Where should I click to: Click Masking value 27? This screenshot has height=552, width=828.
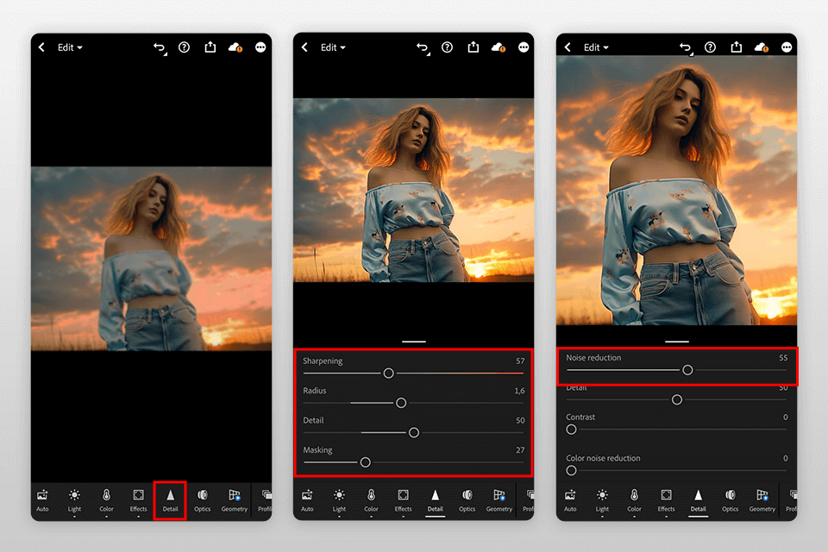tap(520, 450)
